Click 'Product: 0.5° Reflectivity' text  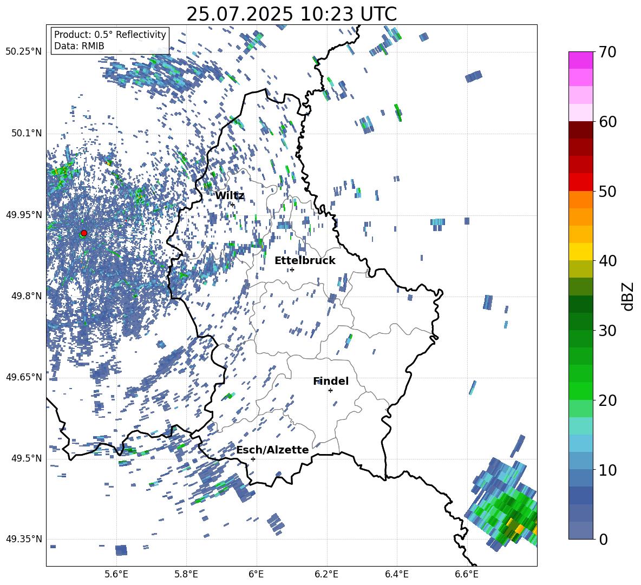pyautogui.click(x=110, y=35)
